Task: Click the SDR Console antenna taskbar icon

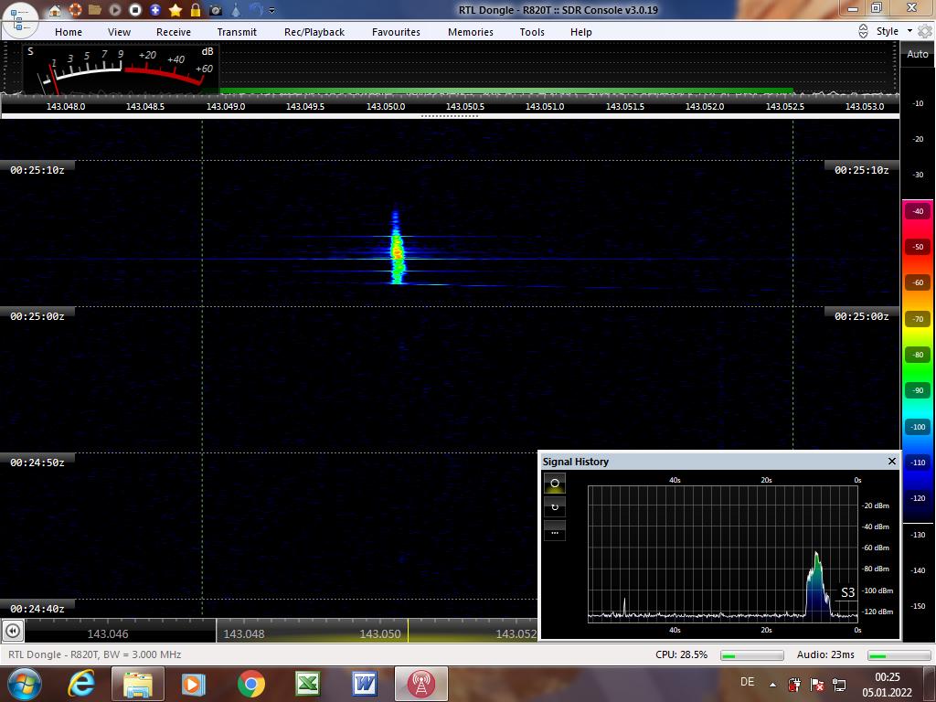Action: click(420, 684)
